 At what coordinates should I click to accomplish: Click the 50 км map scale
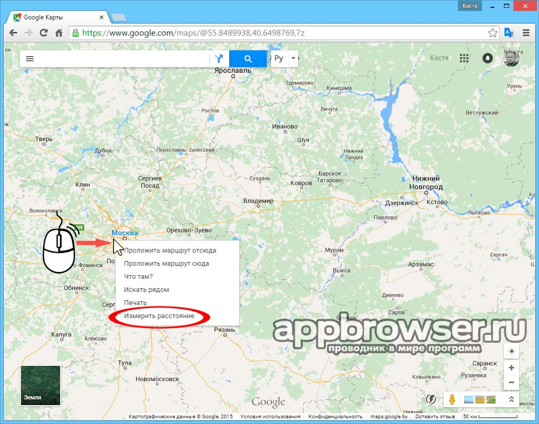coord(490,417)
